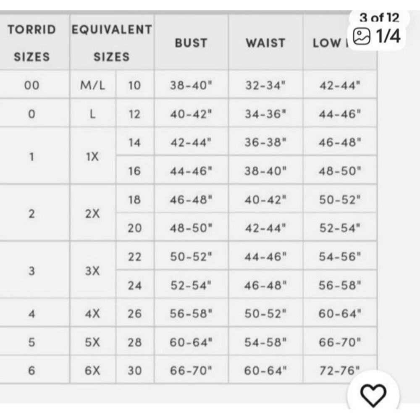
Task: Tap the heart favorite icon
Action: click(373, 395)
